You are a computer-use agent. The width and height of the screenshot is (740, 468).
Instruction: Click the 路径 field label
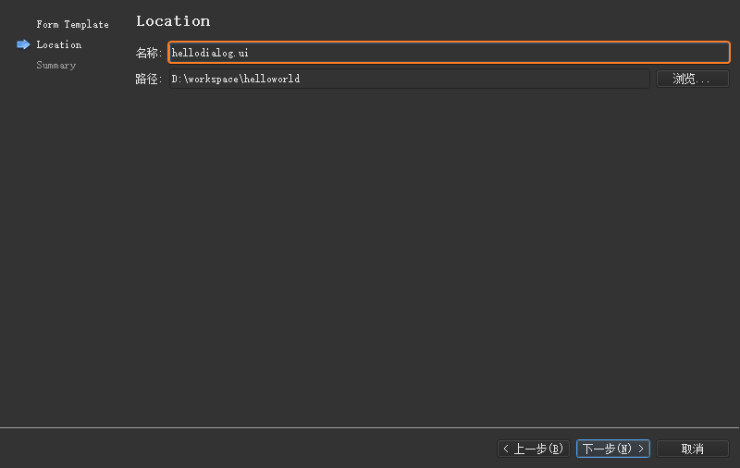[148, 79]
